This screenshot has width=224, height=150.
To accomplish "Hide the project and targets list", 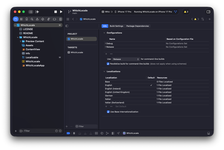I will (67, 26).
